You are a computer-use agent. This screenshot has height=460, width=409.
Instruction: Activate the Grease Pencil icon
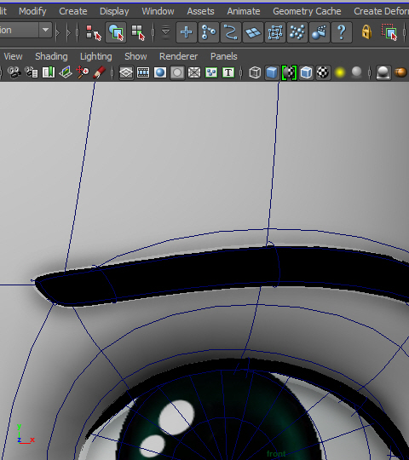click(x=99, y=72)
